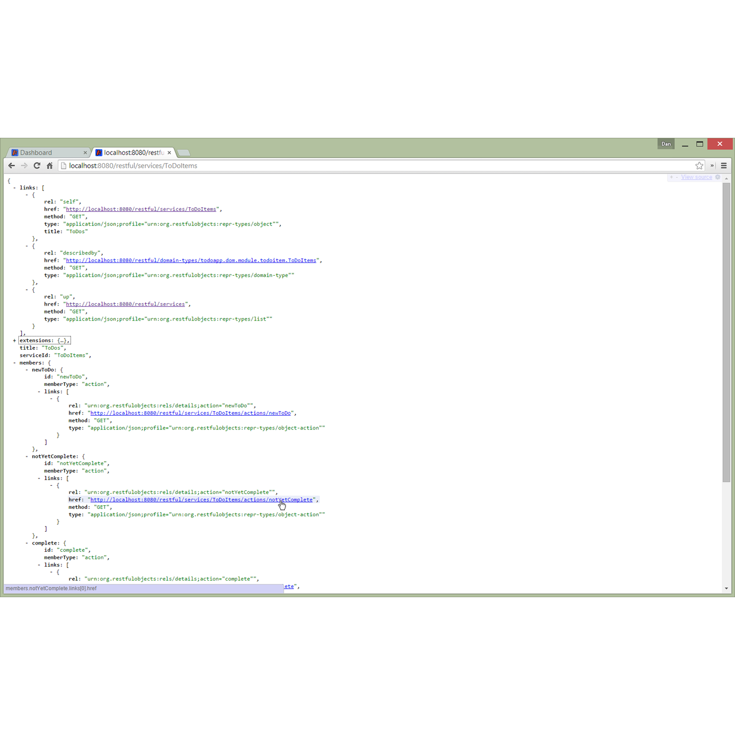Screen dimensions: 735x735
Task: Collapse the notYetComplete member node
Action: tap(27, 457)
